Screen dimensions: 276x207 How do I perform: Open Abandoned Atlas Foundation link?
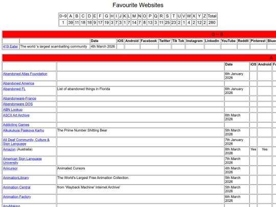coord(25,74)
